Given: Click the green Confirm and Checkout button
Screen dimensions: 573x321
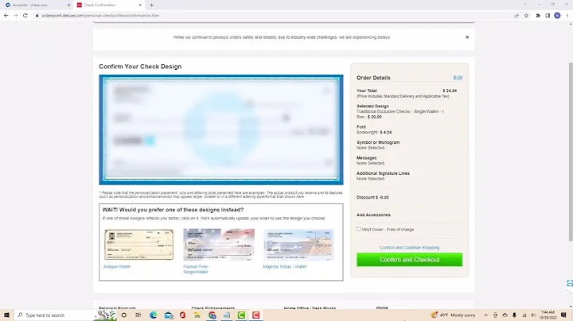Looking at the screenshot, I should click(x=409, y=260).
